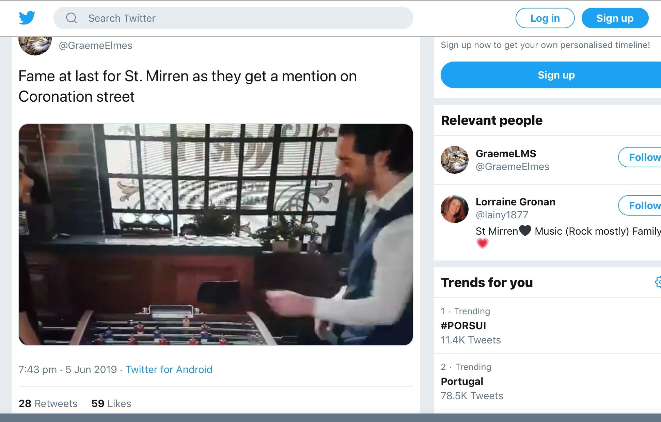This screenshot has width=661, height=422.
Task: View the 59 Likes list
Action: (x=111, y=403)
